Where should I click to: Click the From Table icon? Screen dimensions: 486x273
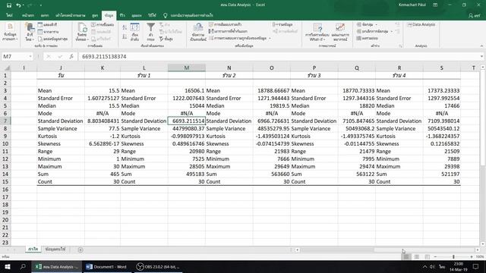click(x=40, y=32)
